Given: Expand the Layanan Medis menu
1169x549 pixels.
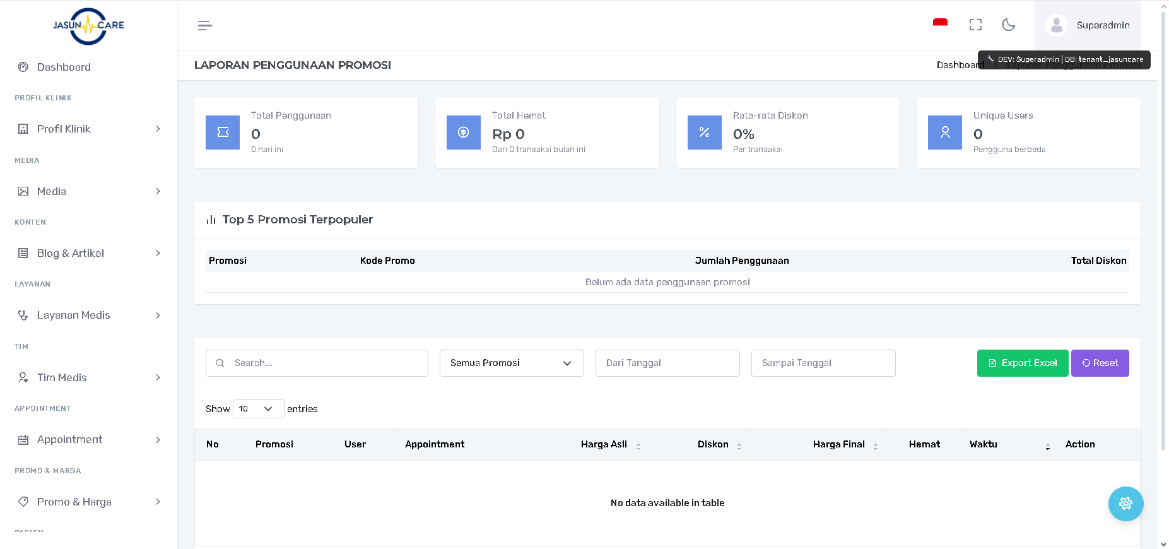Looking at the screenshot, I should coord(88,315).
